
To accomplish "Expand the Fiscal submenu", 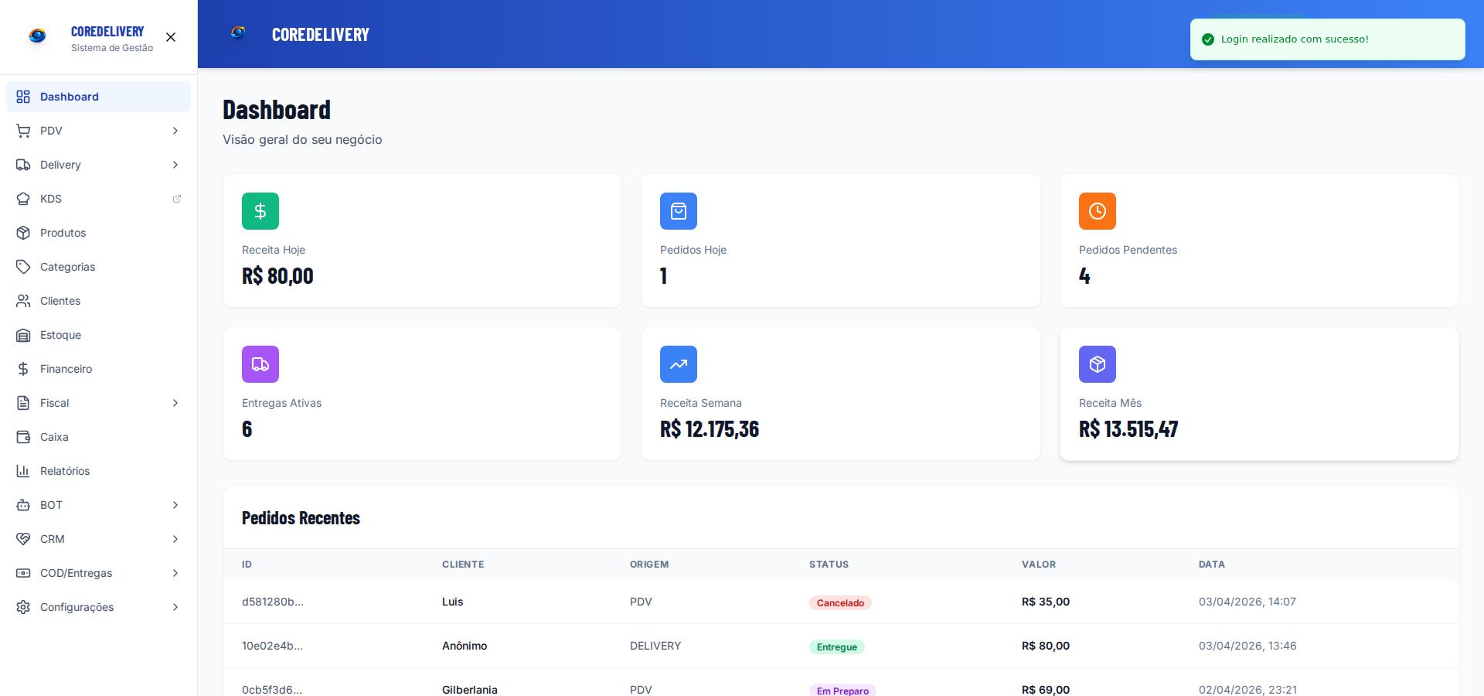I will (97, 403).
